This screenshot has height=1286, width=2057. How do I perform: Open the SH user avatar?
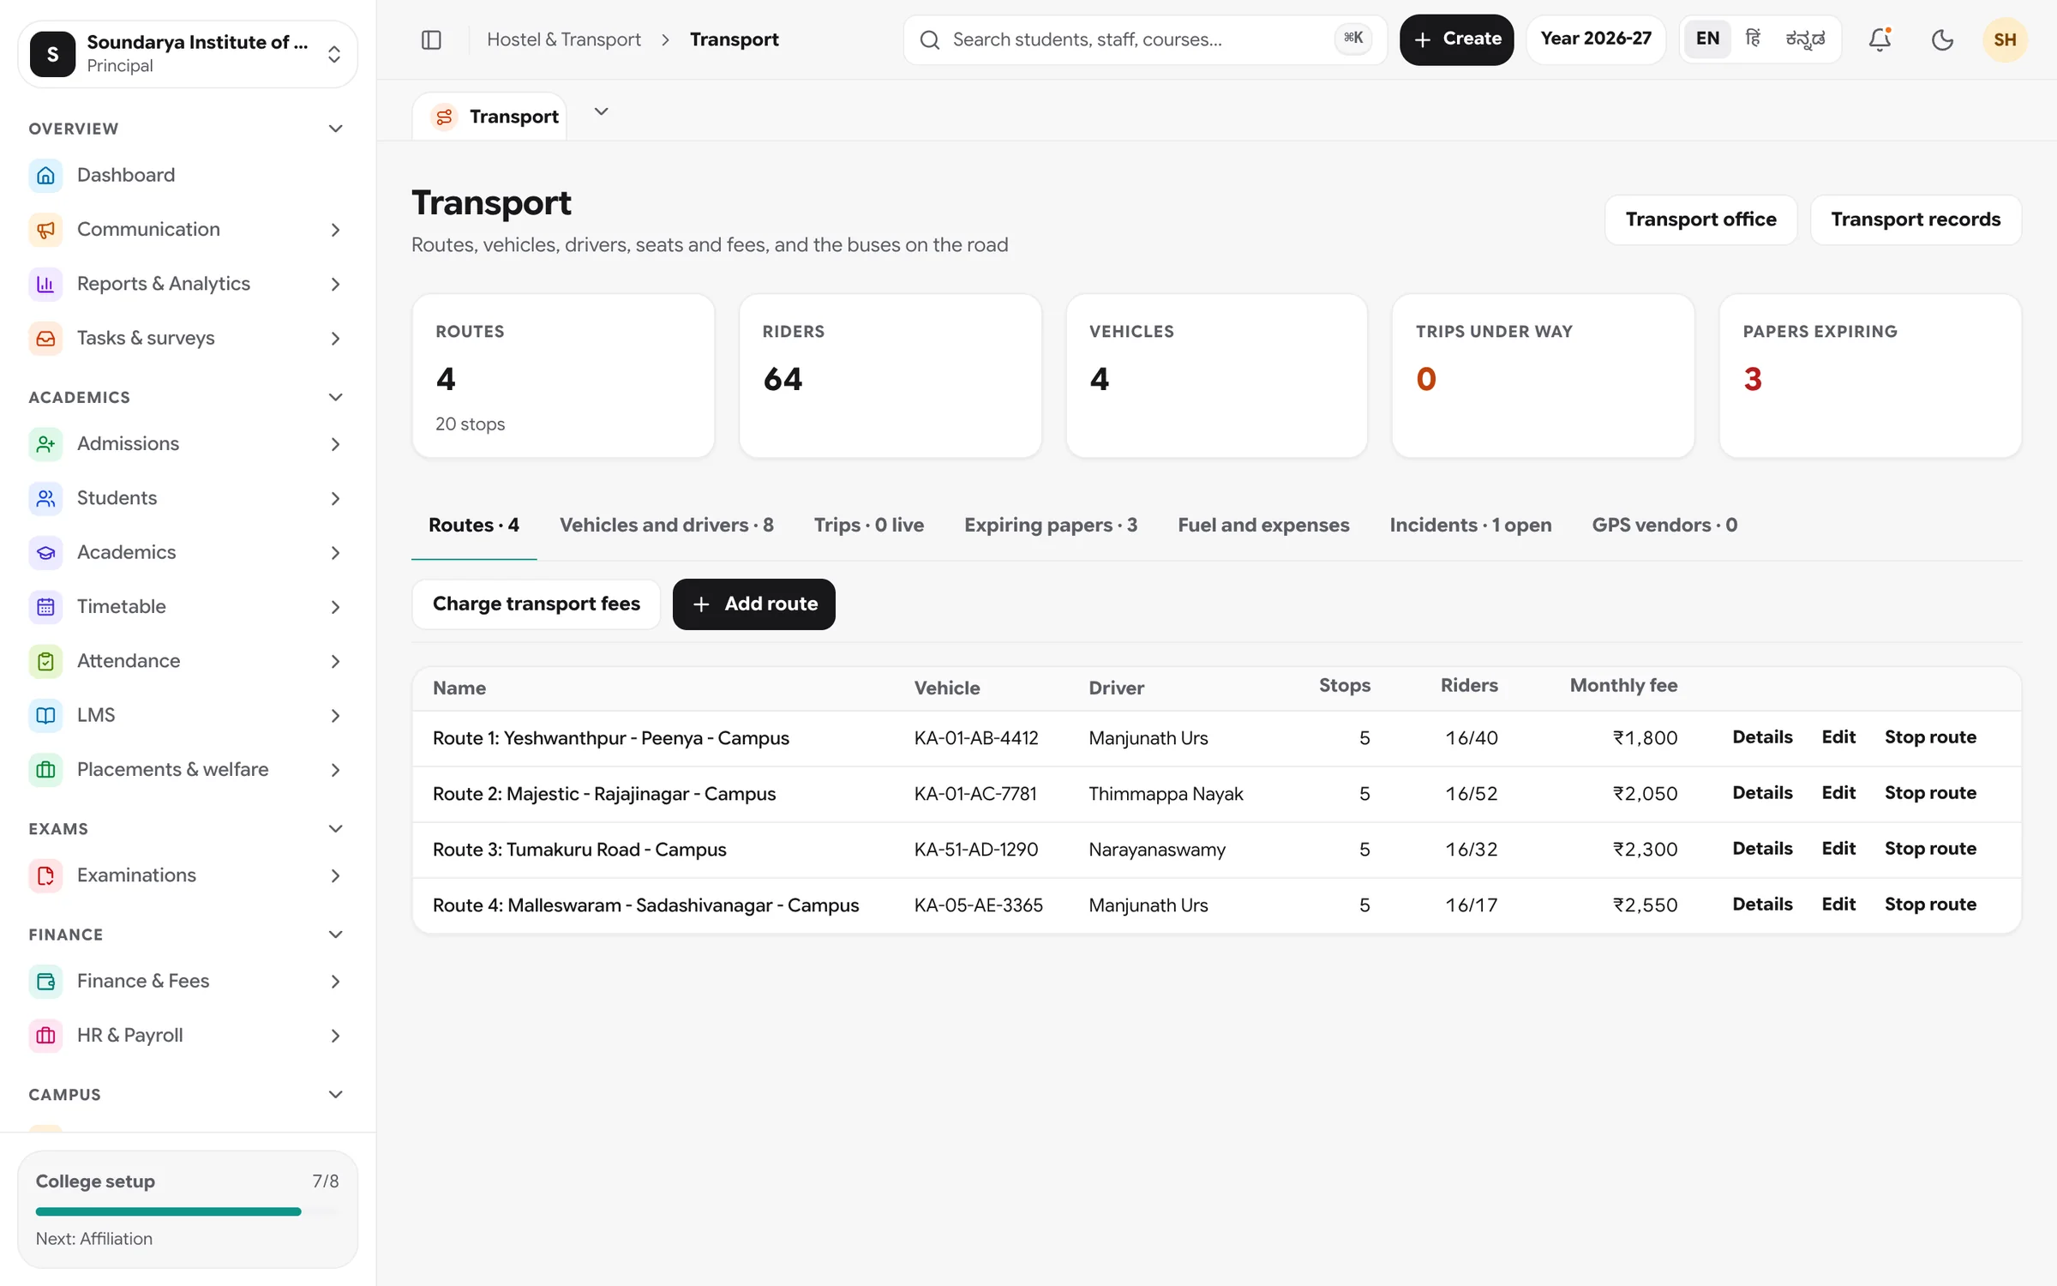[2005, 39]
